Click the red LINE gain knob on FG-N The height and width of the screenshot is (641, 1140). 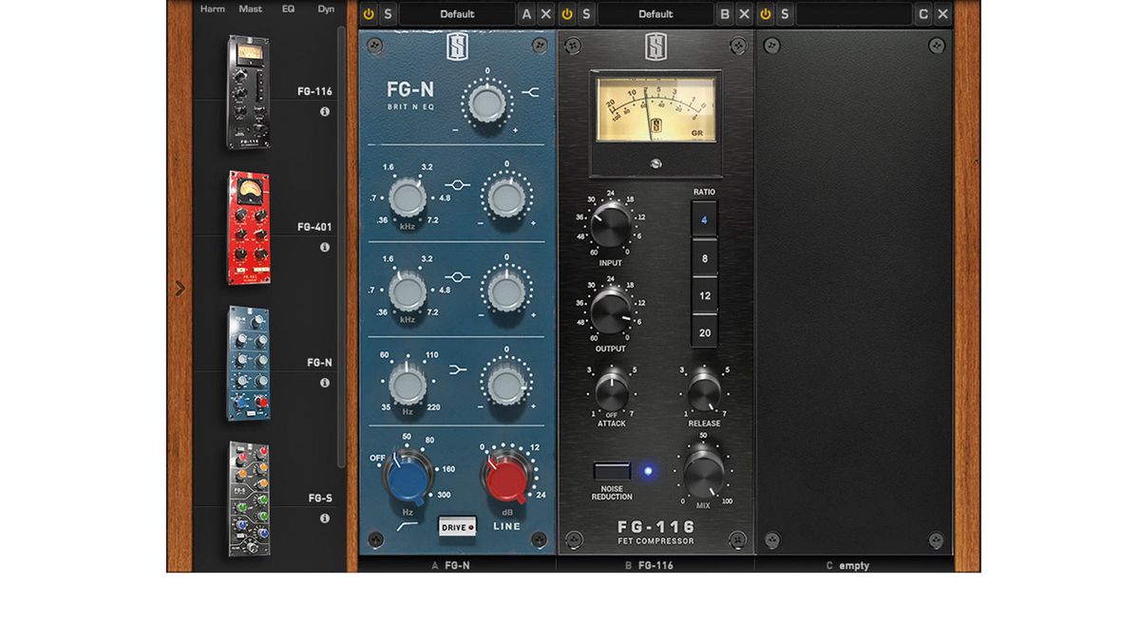click(506, 478)
